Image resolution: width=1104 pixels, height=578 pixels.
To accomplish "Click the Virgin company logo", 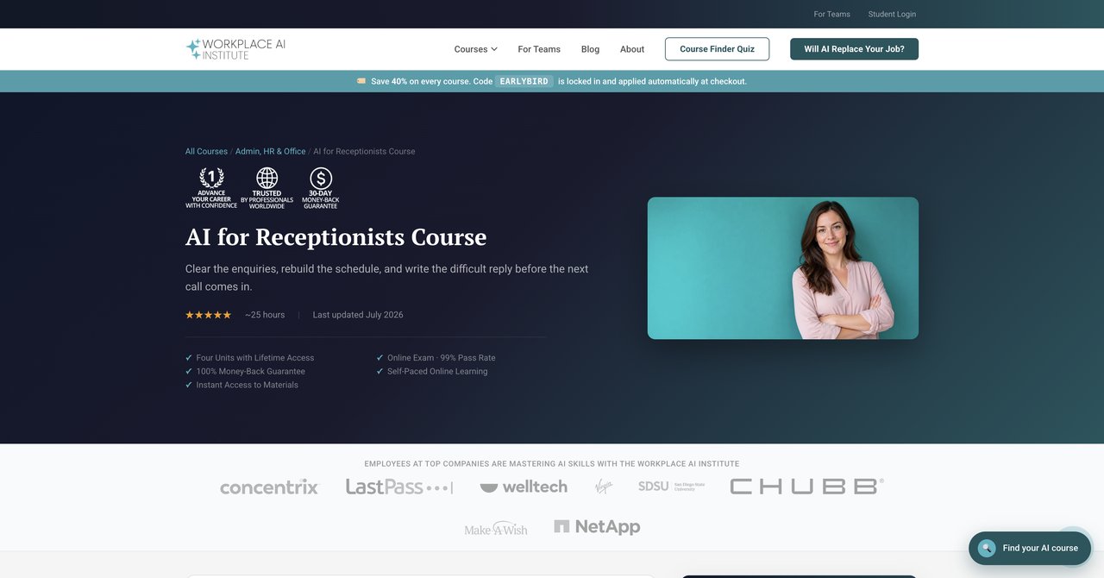I will (x=604, y=487).
